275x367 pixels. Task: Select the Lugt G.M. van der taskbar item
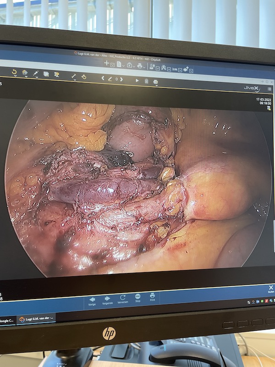[36, 319]
